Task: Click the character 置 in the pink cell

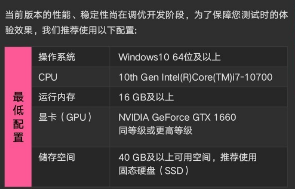Action: (x=18, y=137)
